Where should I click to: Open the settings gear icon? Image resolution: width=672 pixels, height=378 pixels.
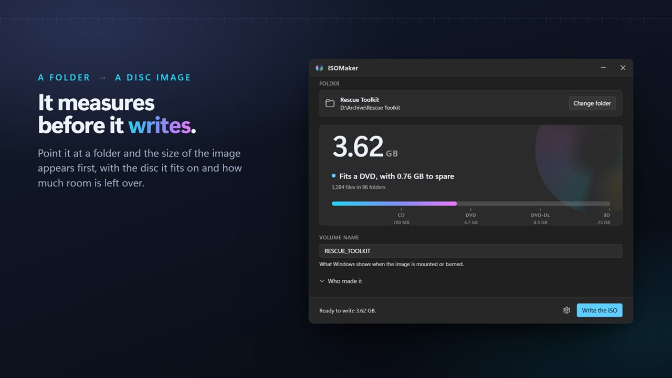[566, 310]
